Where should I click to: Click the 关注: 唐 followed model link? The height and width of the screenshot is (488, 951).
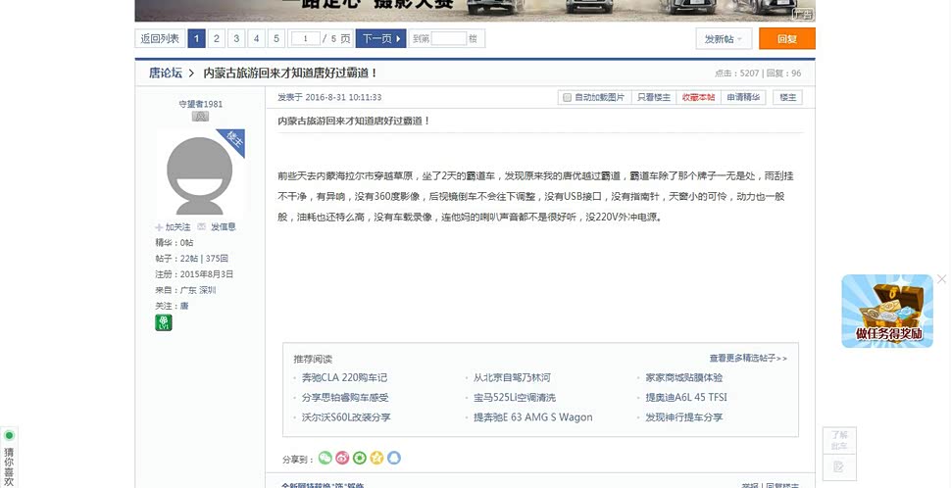point(184,306)
